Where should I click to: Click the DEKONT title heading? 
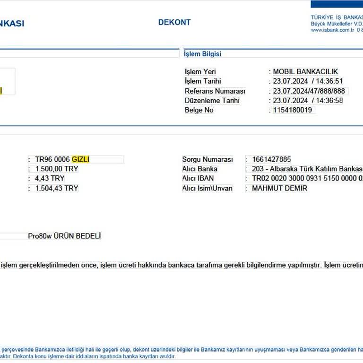pyautogui.click(x=174, y=22)
